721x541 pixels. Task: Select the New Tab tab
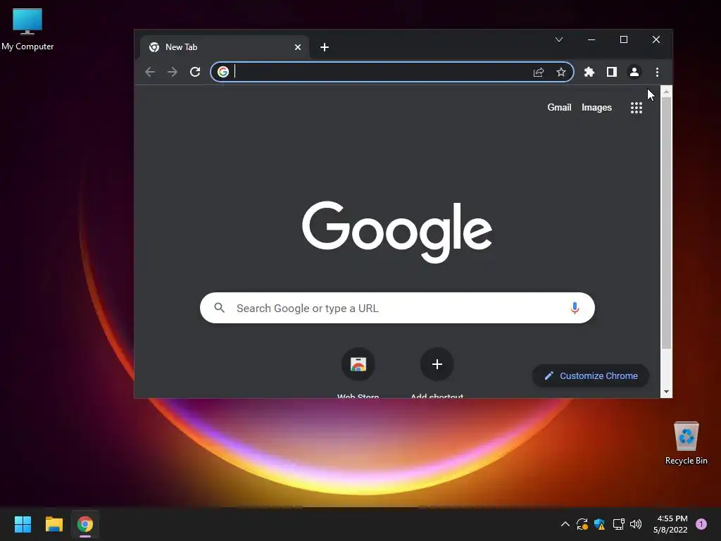(225, 47)
